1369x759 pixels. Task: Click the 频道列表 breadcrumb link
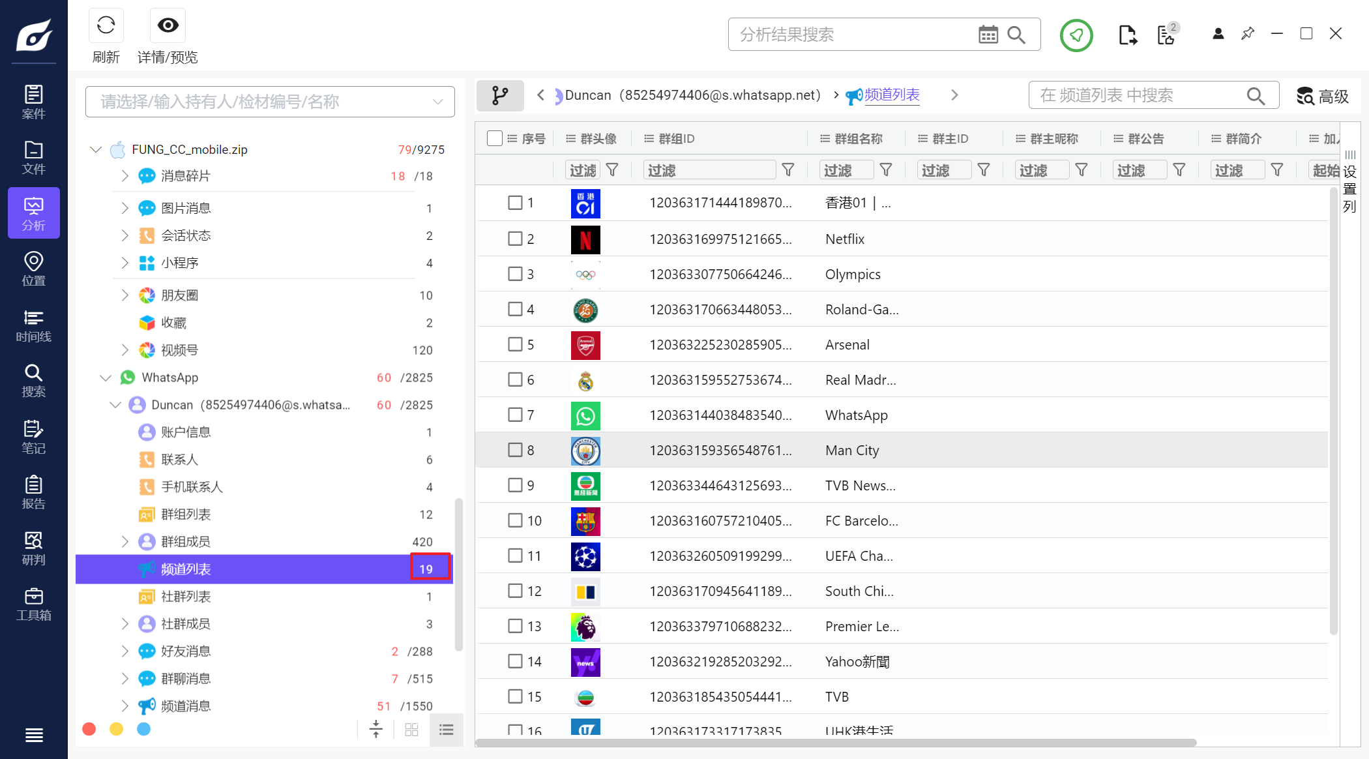point(891,95)
